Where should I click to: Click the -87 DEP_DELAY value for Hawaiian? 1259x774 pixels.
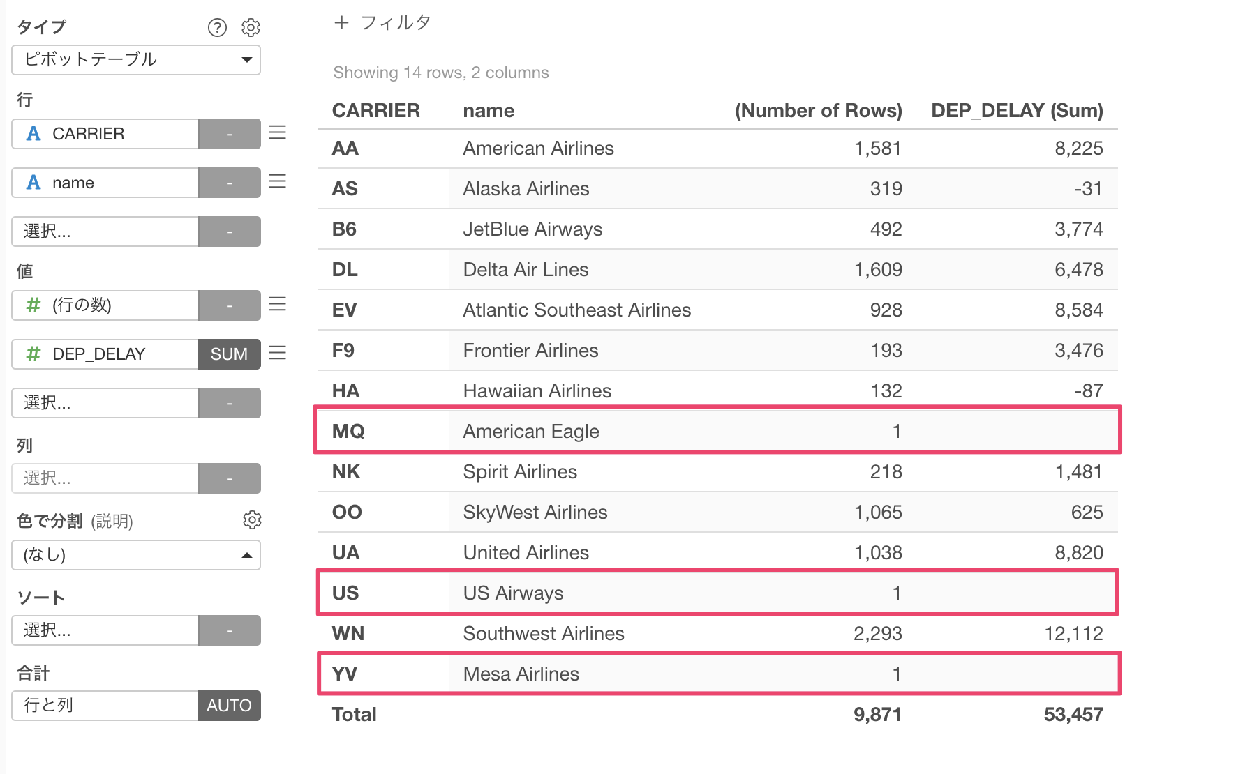[x=1089, y=391]
